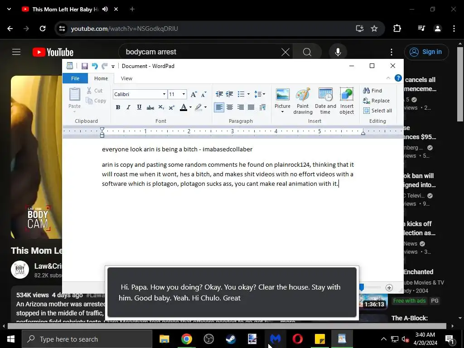Click the YouTube search magnifier button

coord(307,53)
